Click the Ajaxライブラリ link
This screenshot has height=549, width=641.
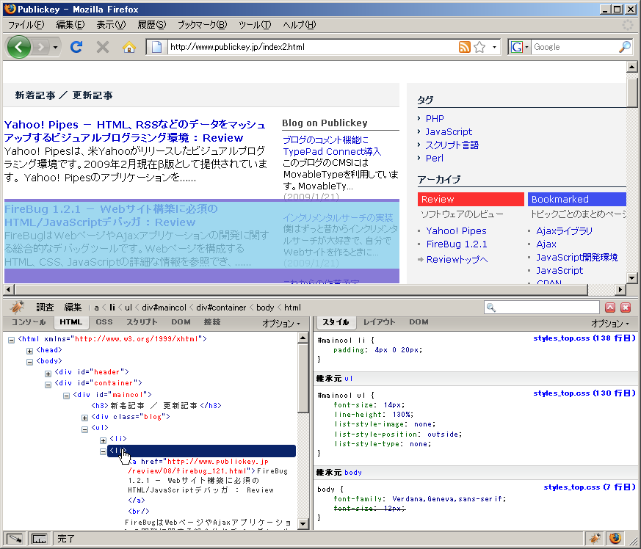tap(564, 231)
